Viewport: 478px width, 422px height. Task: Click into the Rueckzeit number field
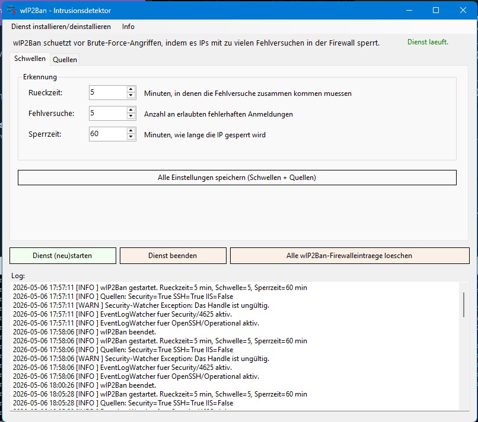[x=108, y=92]
